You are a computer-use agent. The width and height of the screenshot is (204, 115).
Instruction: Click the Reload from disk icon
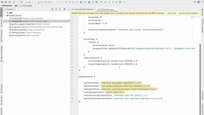(x=9, y=2)
